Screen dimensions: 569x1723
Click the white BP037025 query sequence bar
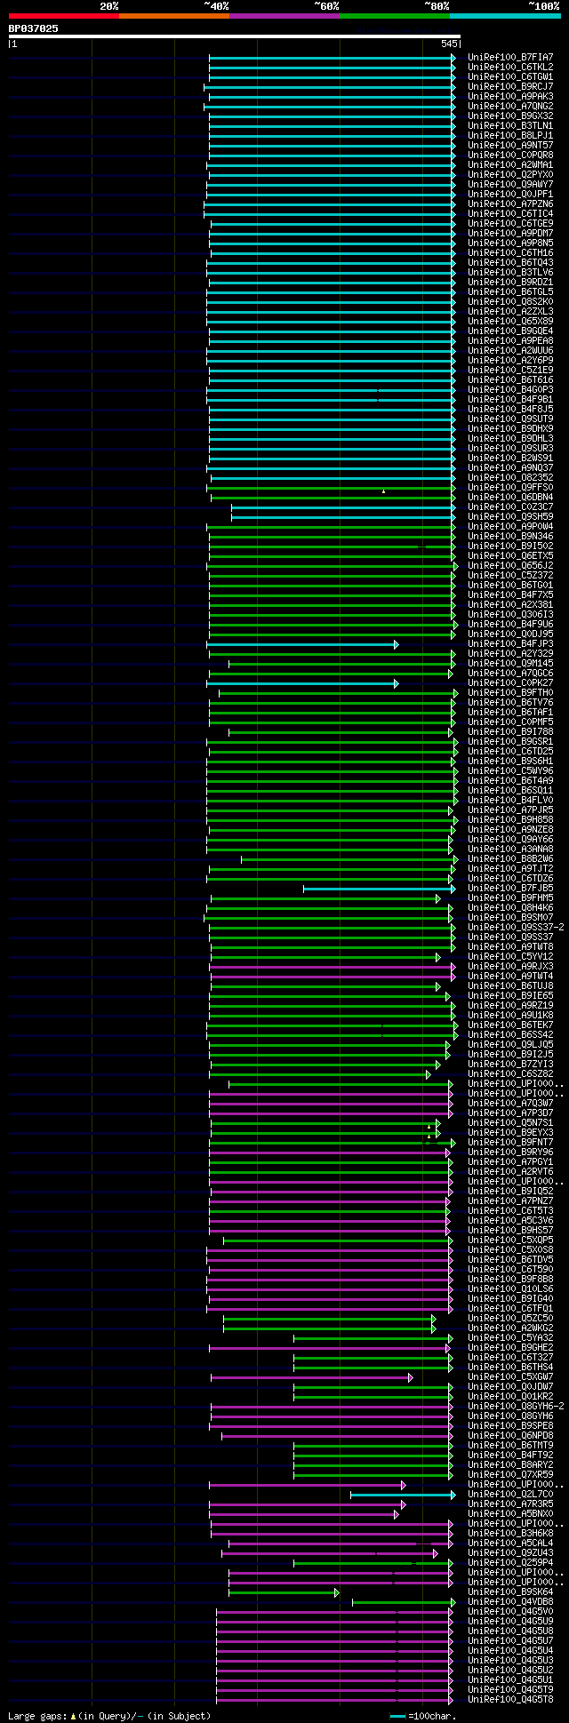(234, 36)
